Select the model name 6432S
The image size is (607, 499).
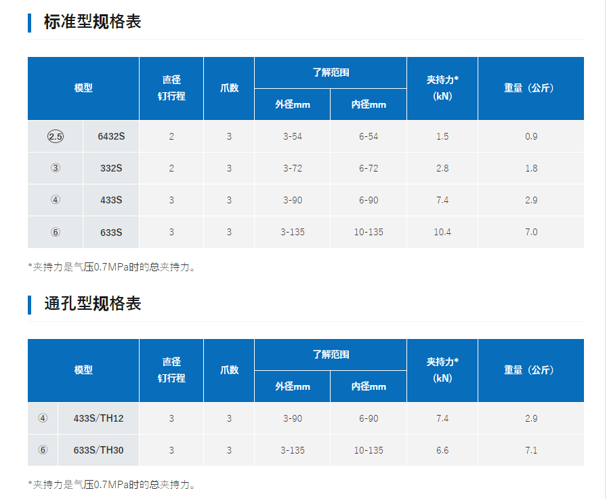click(x=111, y=136)
